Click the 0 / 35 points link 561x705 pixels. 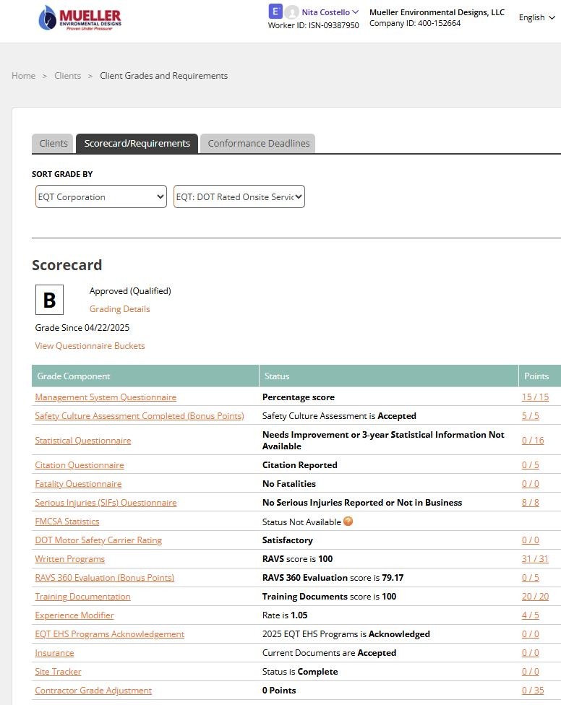(533, 690)
